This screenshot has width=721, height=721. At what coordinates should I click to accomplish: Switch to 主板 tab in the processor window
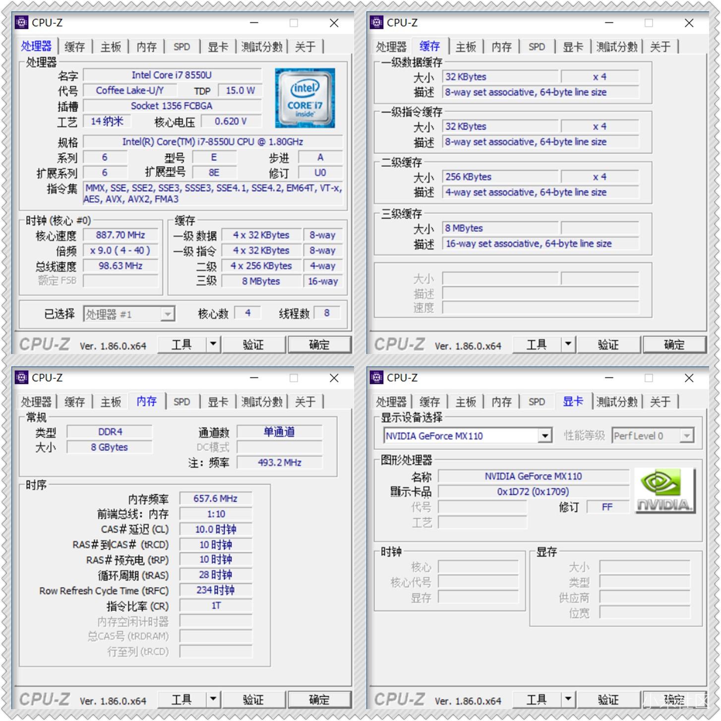(x=111, y=47)
